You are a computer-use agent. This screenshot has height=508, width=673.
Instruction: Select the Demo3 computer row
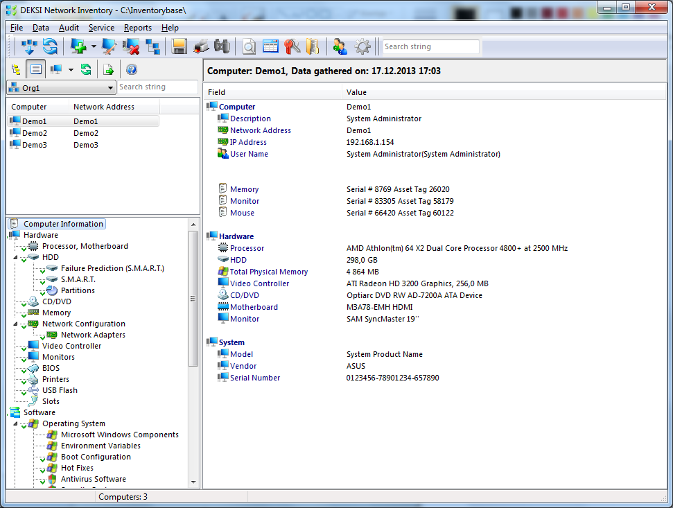click(83, 145)
